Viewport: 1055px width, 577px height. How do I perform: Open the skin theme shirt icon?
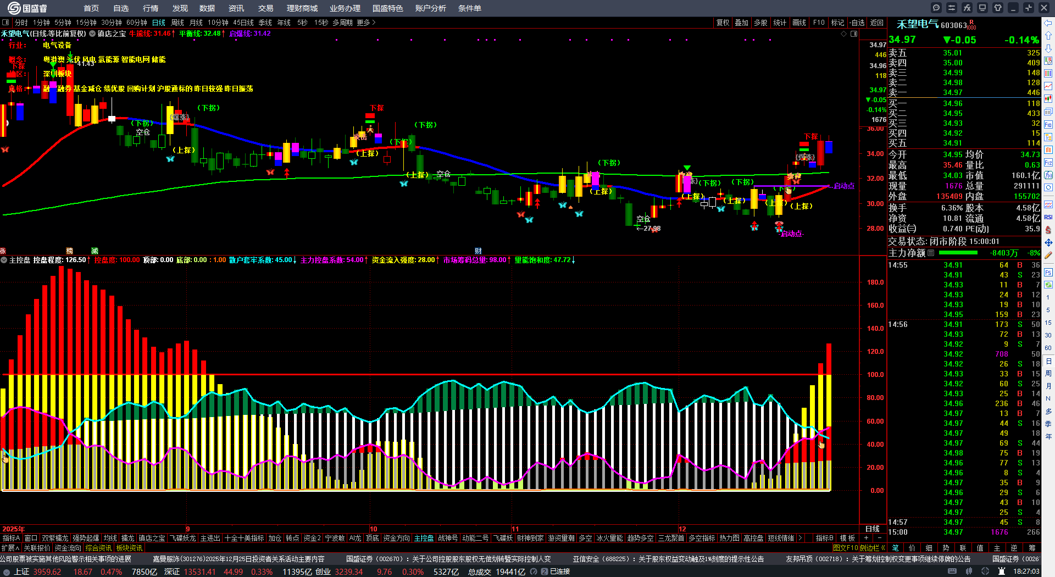(x=998, y=8)
